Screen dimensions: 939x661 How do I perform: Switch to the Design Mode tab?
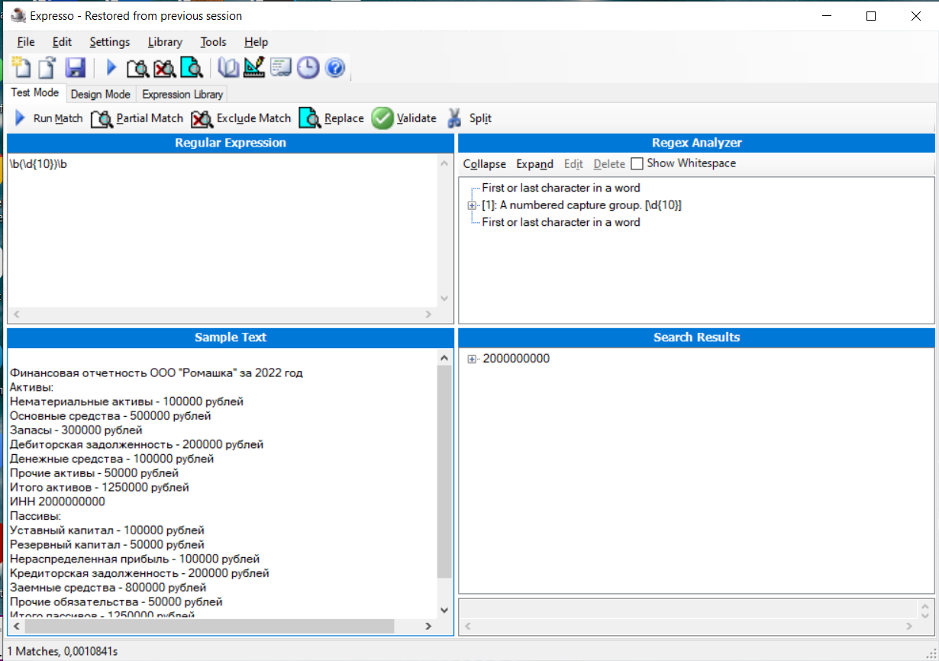point(100,95)
